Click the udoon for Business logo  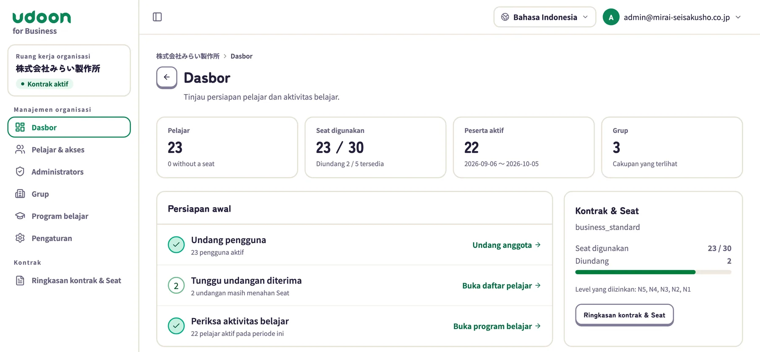pos(41,23)
